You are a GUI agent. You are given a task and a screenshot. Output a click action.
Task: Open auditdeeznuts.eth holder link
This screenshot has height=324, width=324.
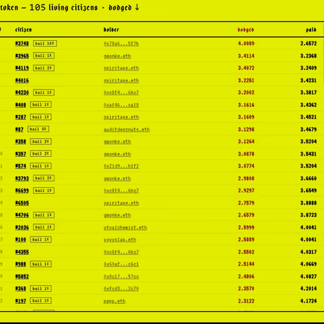coord(126,130)
